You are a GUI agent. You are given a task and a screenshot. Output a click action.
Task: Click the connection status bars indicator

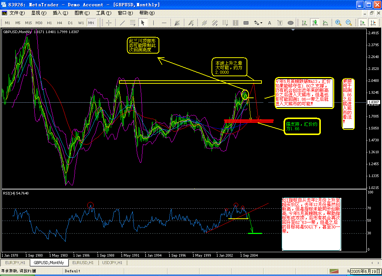point(334,271)
